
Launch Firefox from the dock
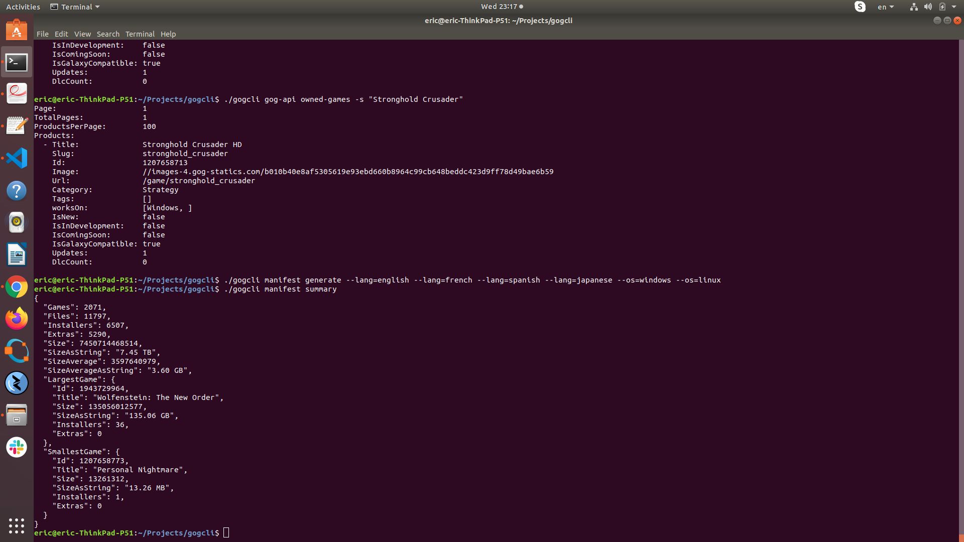coord(17,319)
